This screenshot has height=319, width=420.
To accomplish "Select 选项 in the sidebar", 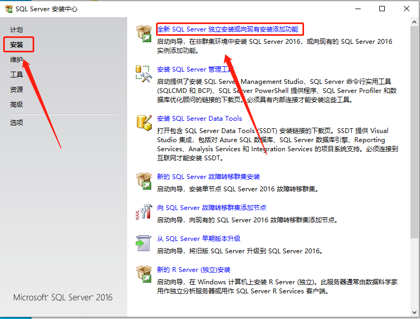I will click(x=17, y=123).
